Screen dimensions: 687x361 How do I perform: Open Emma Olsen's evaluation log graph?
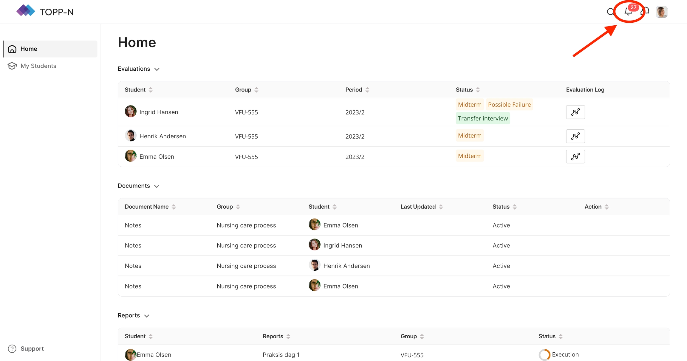(x=575, y=157)
